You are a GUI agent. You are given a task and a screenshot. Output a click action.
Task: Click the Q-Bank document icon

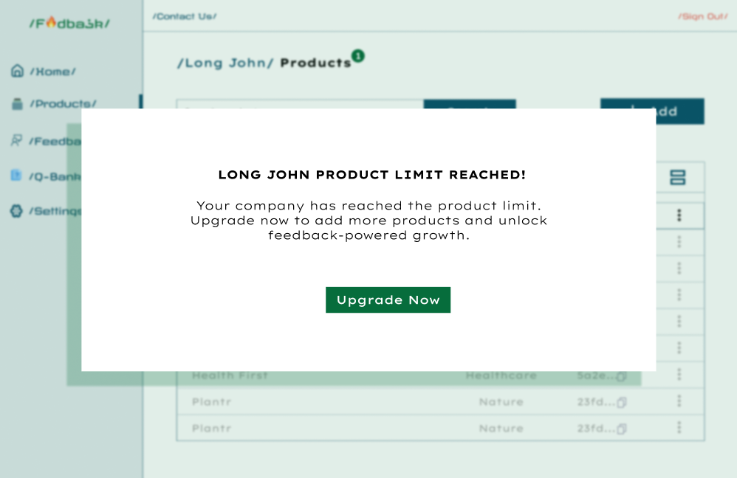(16, 176)
